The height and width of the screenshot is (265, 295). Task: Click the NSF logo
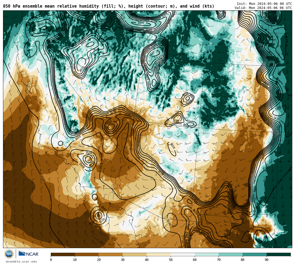pos(9,254)
